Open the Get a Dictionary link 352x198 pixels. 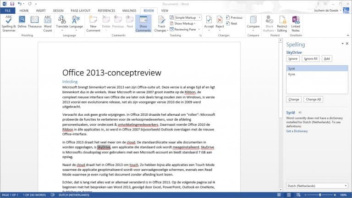(x=297, y=131)
